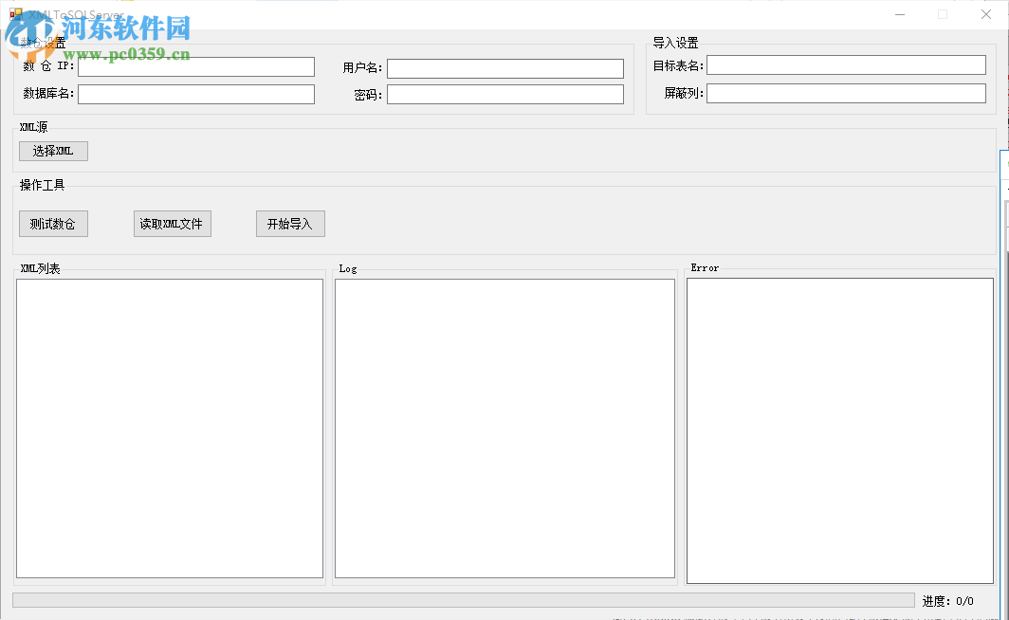
Task: Select the XML列表 list panel
Action: pos(169,427)
